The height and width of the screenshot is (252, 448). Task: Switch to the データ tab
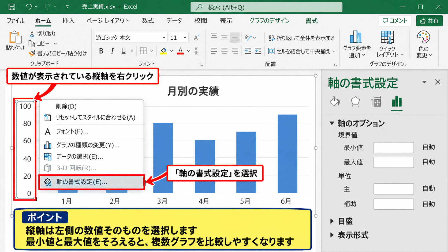[174, 21]
